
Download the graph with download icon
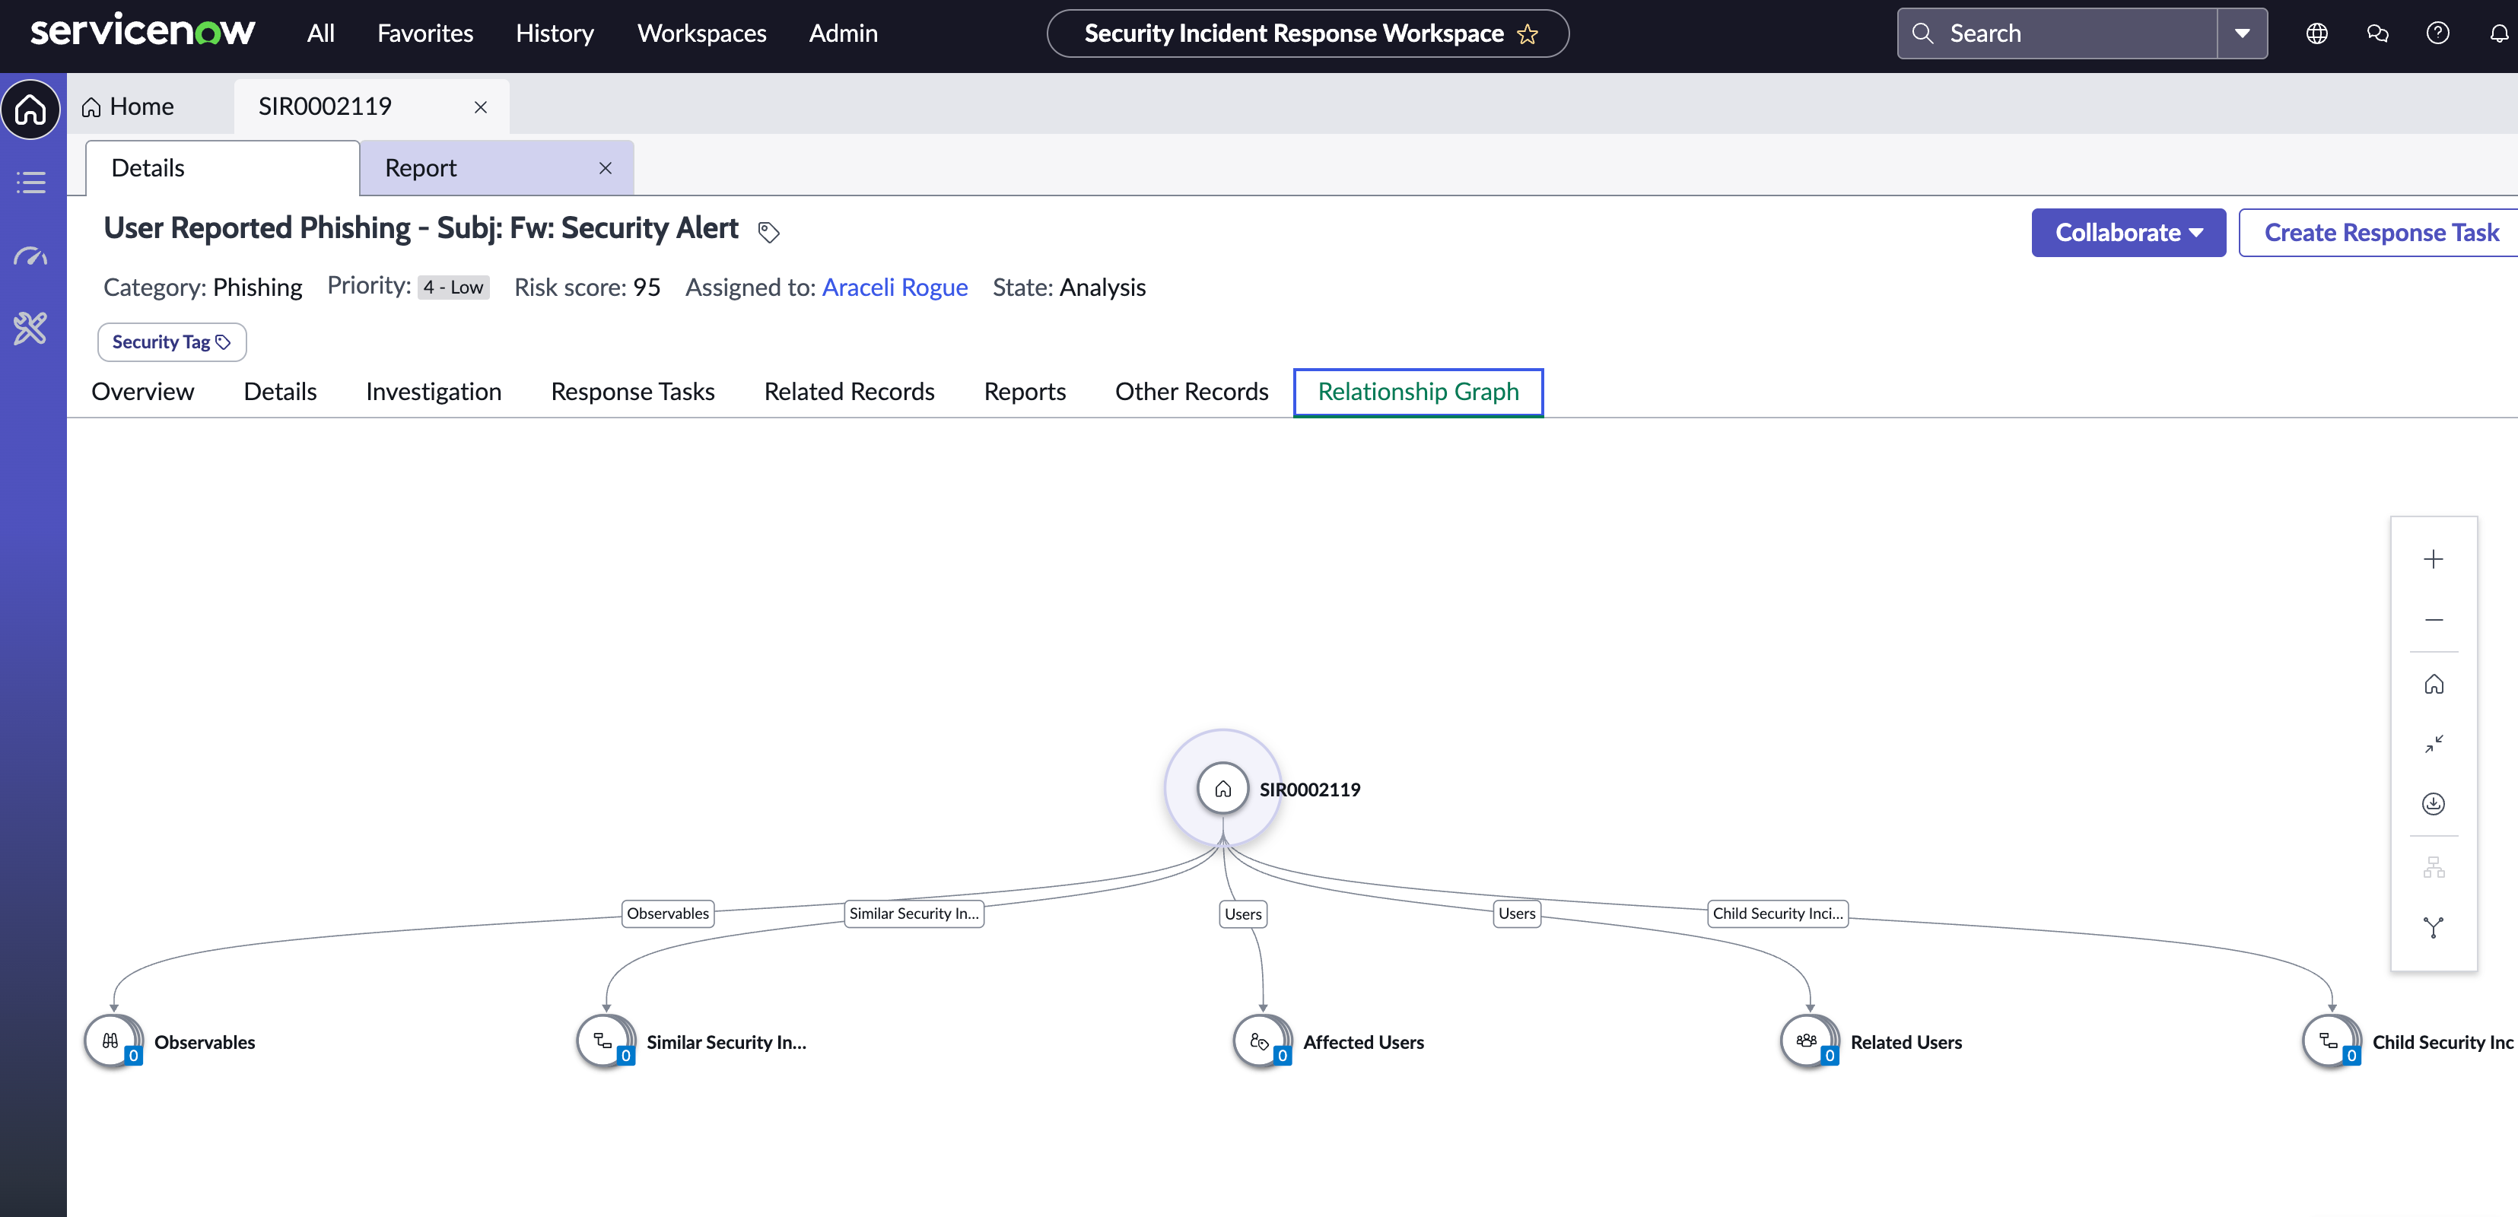coord(2434,803)
